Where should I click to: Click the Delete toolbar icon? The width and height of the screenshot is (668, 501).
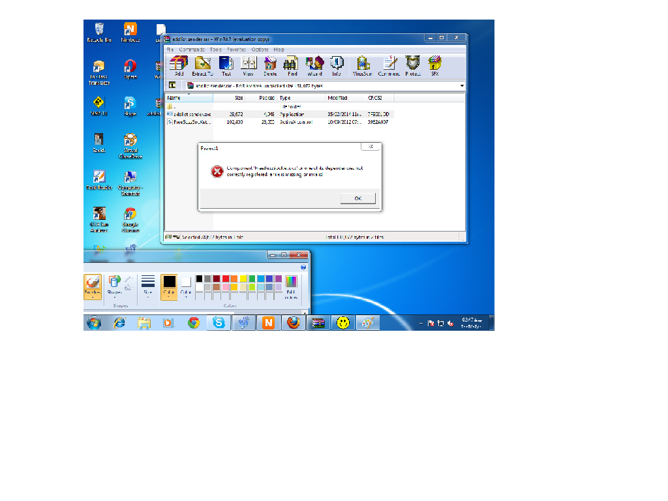coord(270,66)
